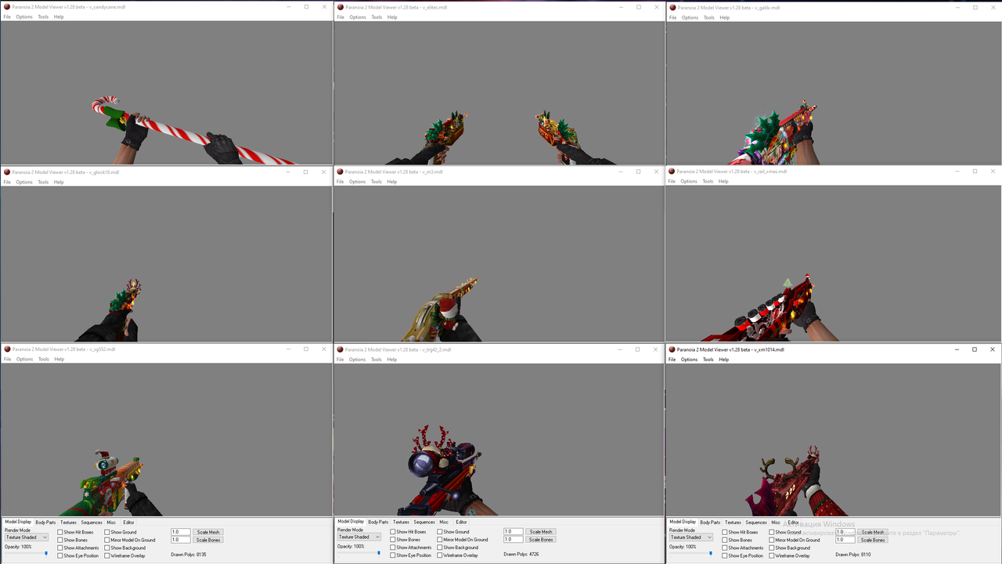Enable Show Hit Boxes in the v_sg552 window
Viewport: 1002px width, 564px height.
point(60,533)
